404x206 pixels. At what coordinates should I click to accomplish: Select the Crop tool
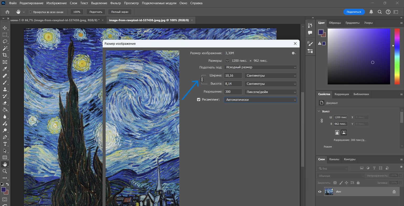5,55
